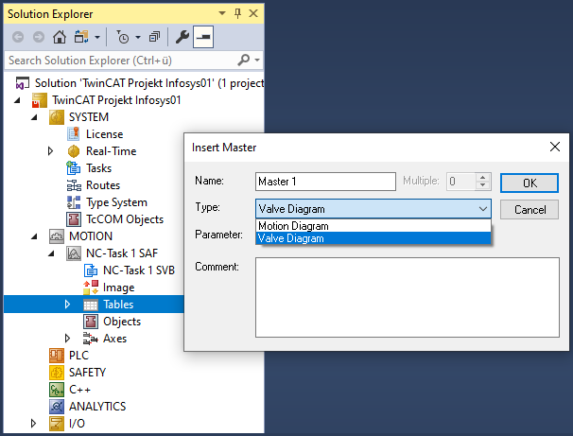
Task: Click the License certificate icon
Action: pos(74,134)
